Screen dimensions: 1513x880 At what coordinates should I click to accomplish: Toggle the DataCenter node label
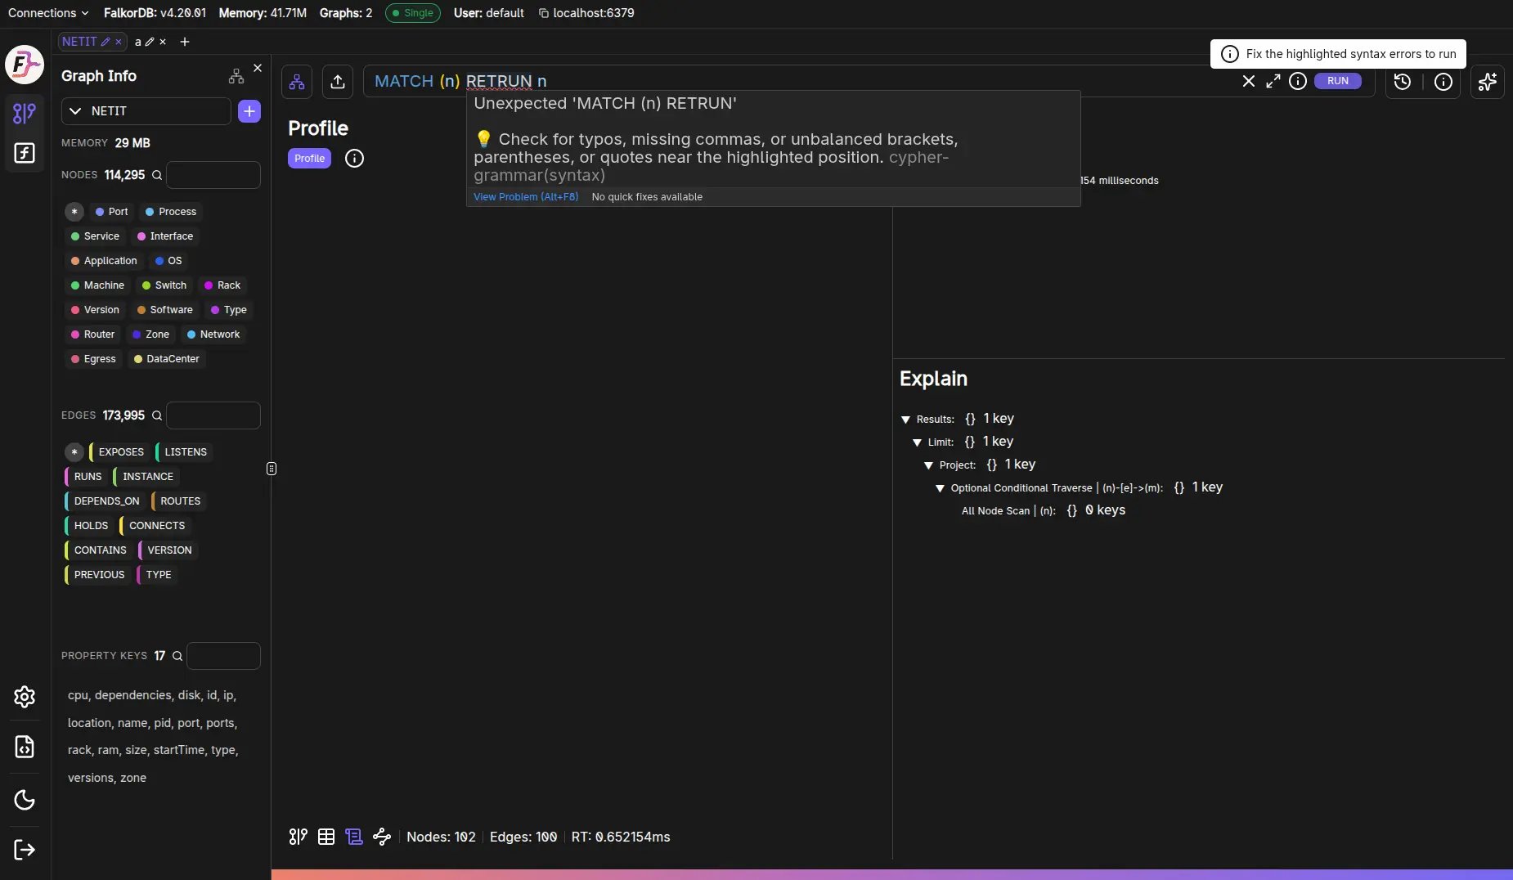pos(167,359)
